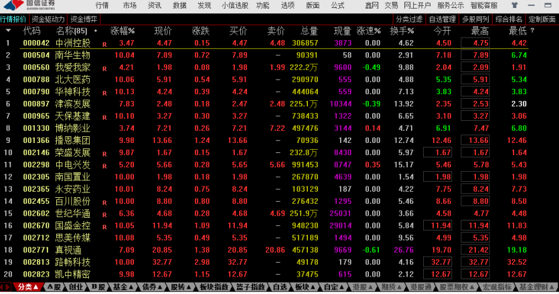The image size is (559, 294).
Task: Open the 智能客服 link
Action: click(x=484, y=5)
